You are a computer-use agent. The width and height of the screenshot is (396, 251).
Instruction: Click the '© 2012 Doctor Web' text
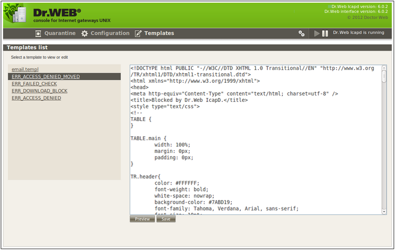tap(367, 18)
